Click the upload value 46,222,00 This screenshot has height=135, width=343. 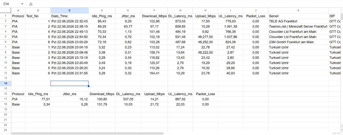click(206, 52)
